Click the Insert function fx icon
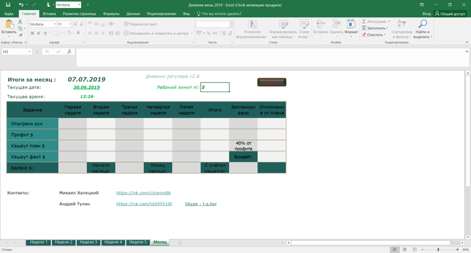Viewport: 471px width, 253px height. click(x=69, y=52)
